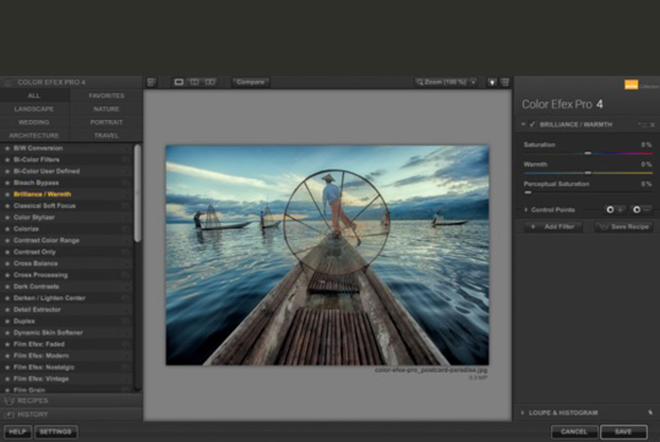Select the single image preview mode icon
This screenshot has height=442, width=660.
coord(180,81)
